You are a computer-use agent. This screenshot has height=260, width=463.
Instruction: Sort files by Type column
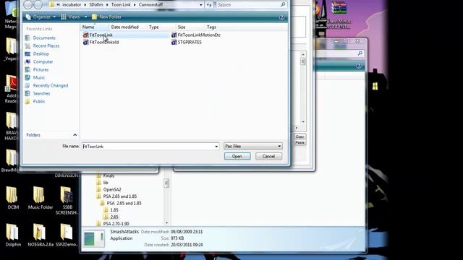[x=154, y=27]
